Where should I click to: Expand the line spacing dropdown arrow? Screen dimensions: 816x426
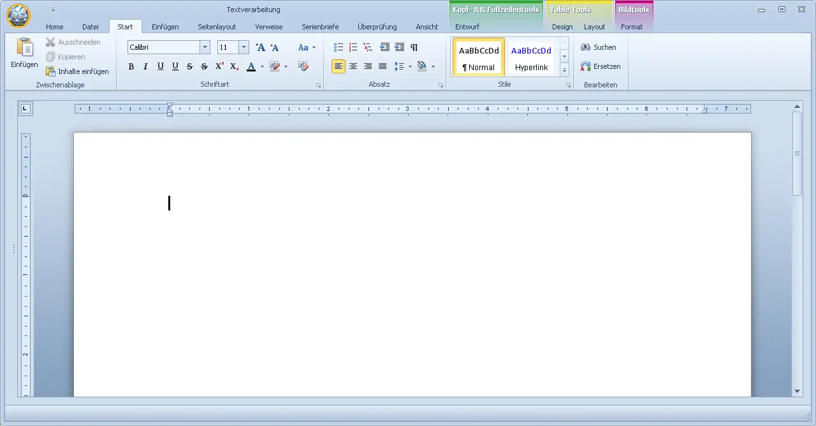(x=410, y=66)
